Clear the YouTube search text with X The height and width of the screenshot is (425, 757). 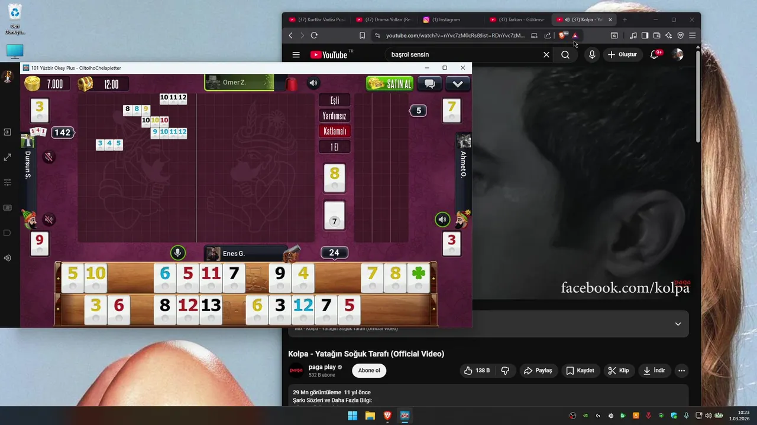pos(546,54)
